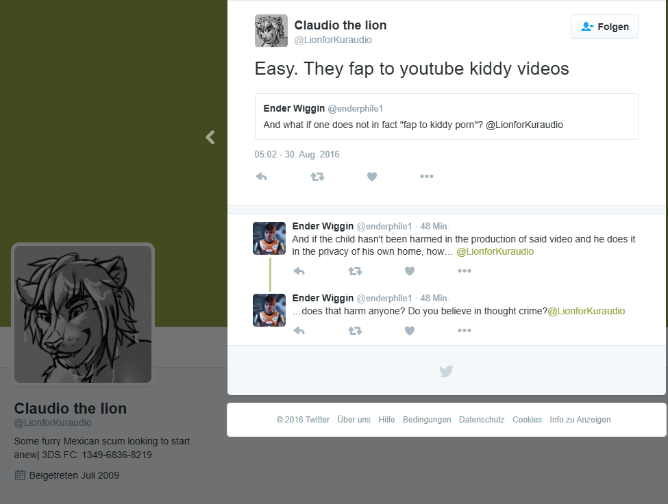
Task: Open more options on main tweet
Action: [x=426, y=176]
